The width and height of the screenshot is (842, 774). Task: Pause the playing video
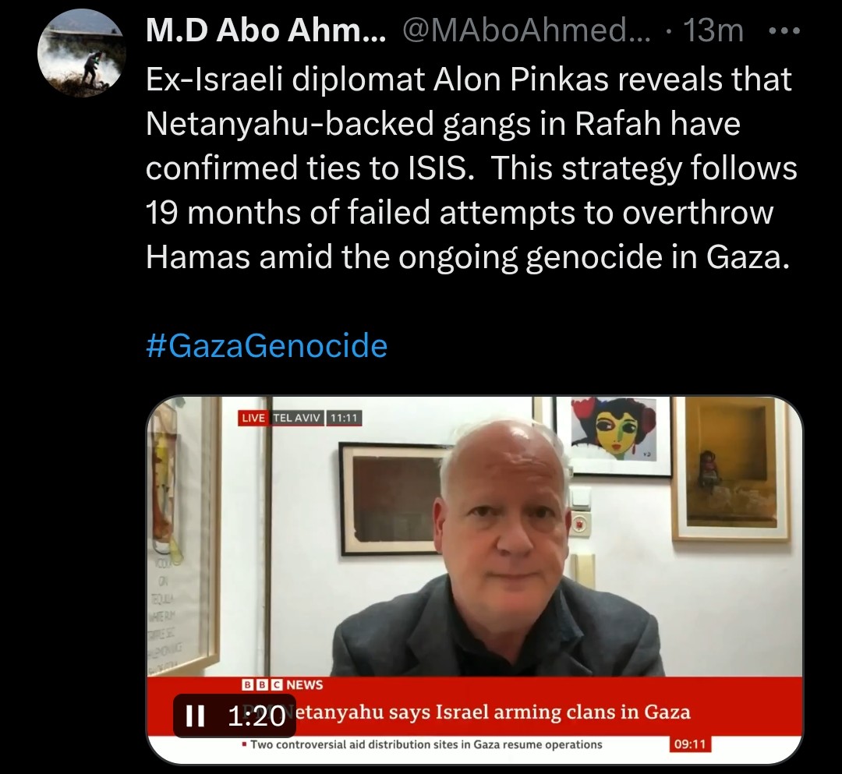[x=195, y=716]
